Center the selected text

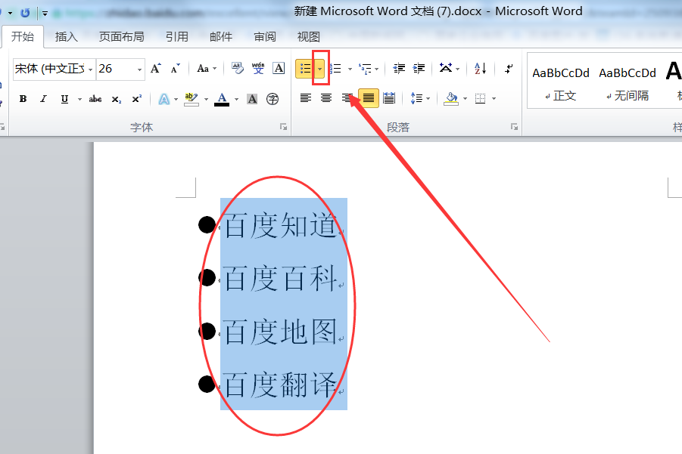tap(325, 98)
